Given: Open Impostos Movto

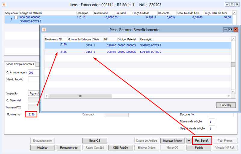Looking at the screenshot, I should pyautogui.click(x=172, y=141).
